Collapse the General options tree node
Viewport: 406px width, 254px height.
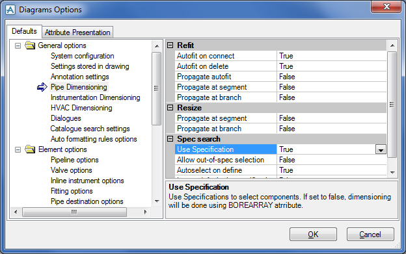[x=18, y=46]
